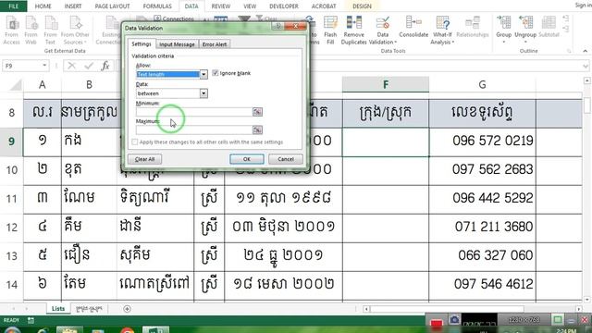Toggle Apply these changes to all other cells
Viewport: 592px width, 333px height.
135,142
